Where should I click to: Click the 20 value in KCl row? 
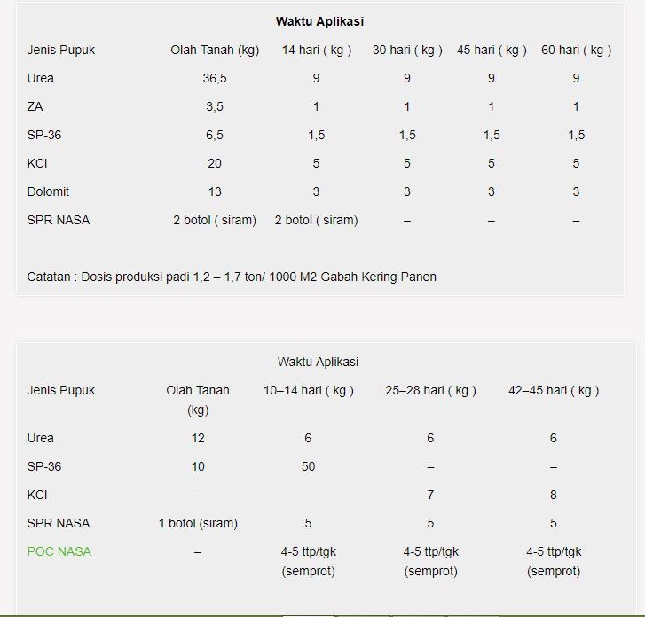click(x=215, y=163)
